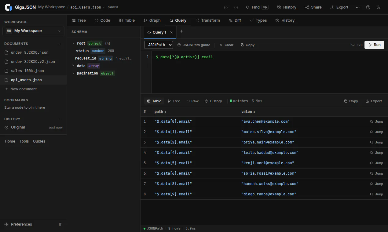This screenshot has width=388, height=232.
Task: Open the Tools link
Action: coord(24,141)
